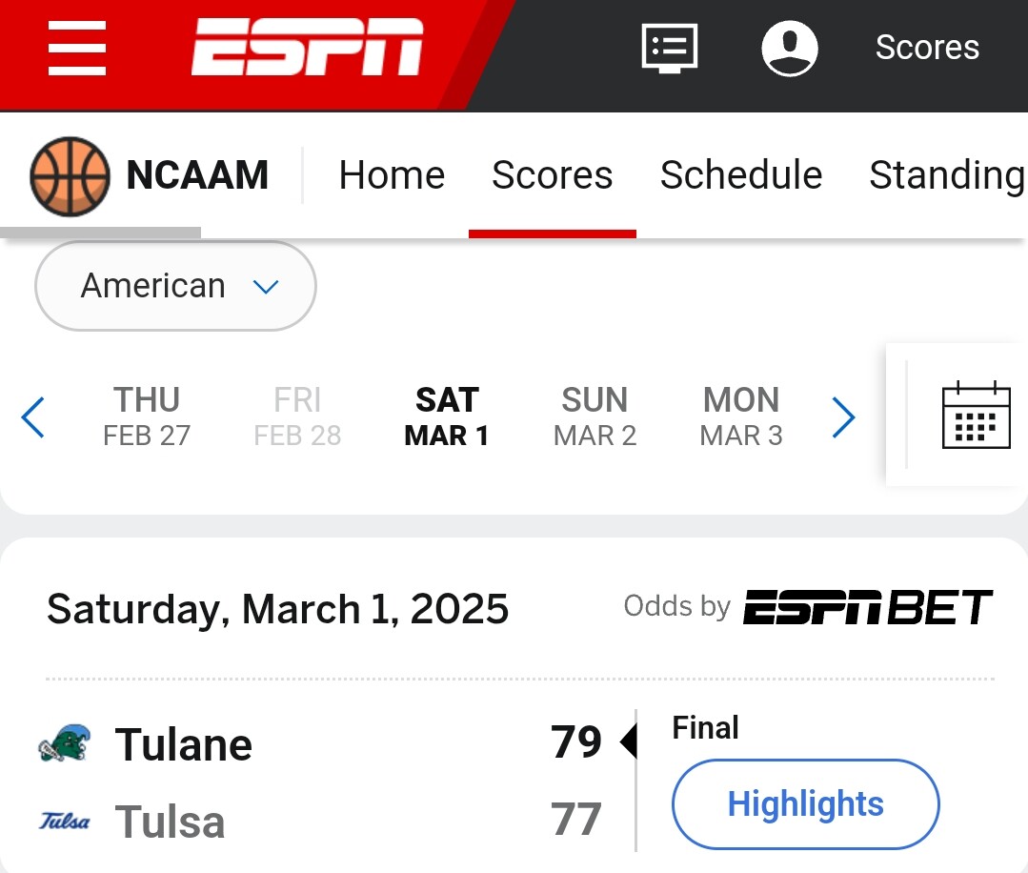Open Scores link in top bar
1028x873 pixels.
(927, 48)
